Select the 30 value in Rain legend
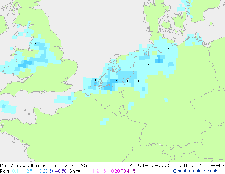This screenshot has width=225, height=174. coord(52,171)
